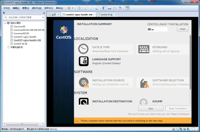Click the CentOS logo in installer sidebar
This screenshot has width=200, height=132.
tap(64, 32)
